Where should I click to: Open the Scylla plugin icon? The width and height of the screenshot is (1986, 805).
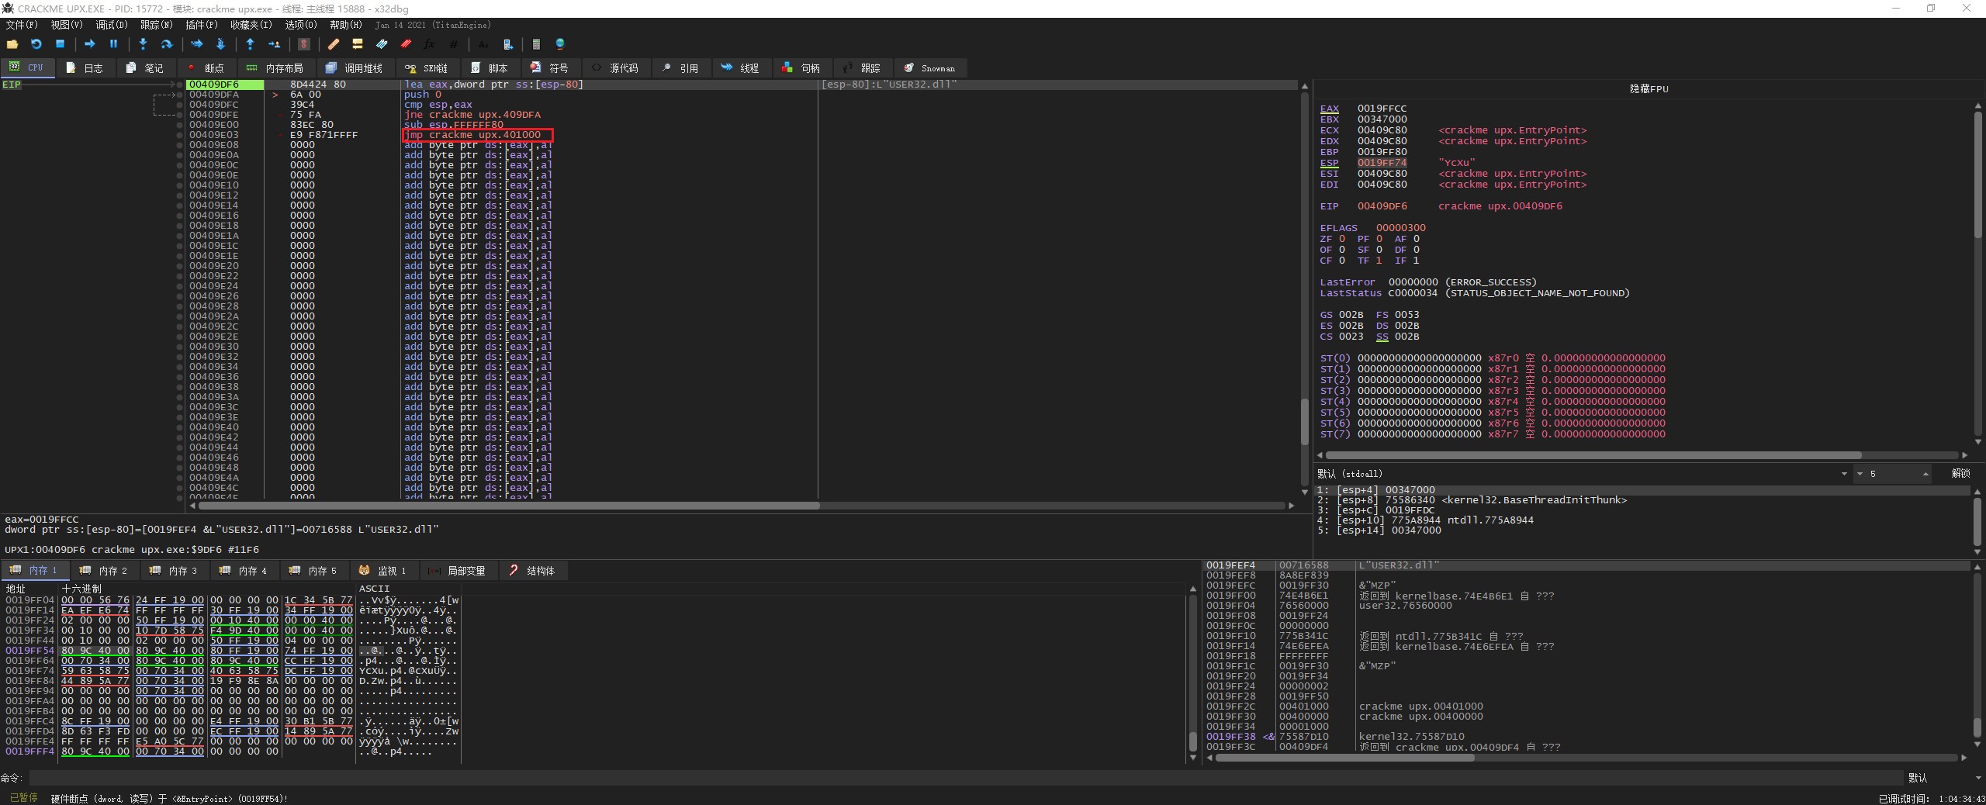(x=304, y=44)
